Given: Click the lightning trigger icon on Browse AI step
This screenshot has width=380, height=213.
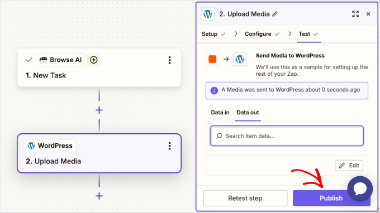Looking at the screenshot, I should pos(93,60).
